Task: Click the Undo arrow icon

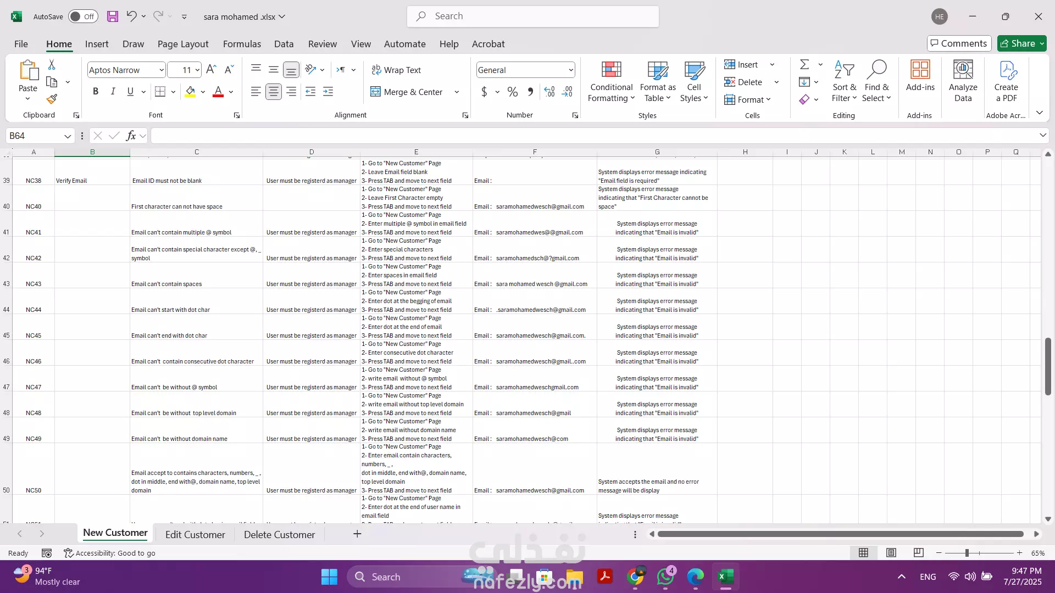Action: (x=131, y=16)
